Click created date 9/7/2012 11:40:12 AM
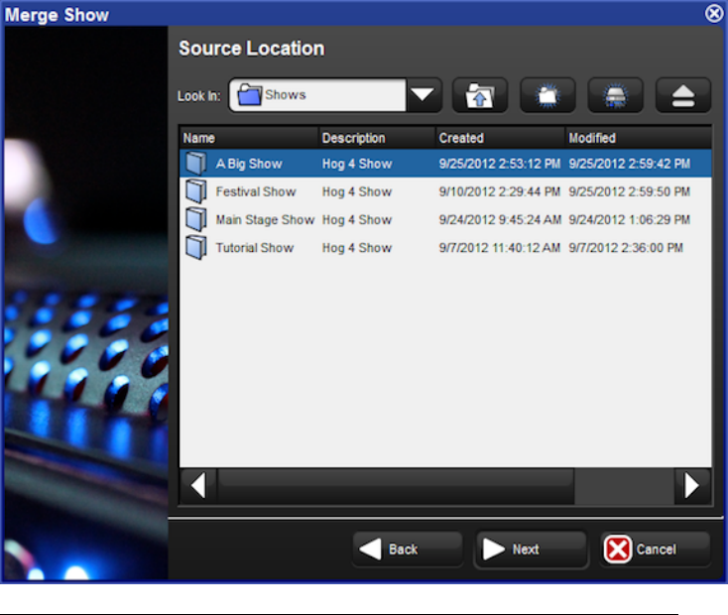The width and height of the screenshot is (728, 615). tap(500, 248)
